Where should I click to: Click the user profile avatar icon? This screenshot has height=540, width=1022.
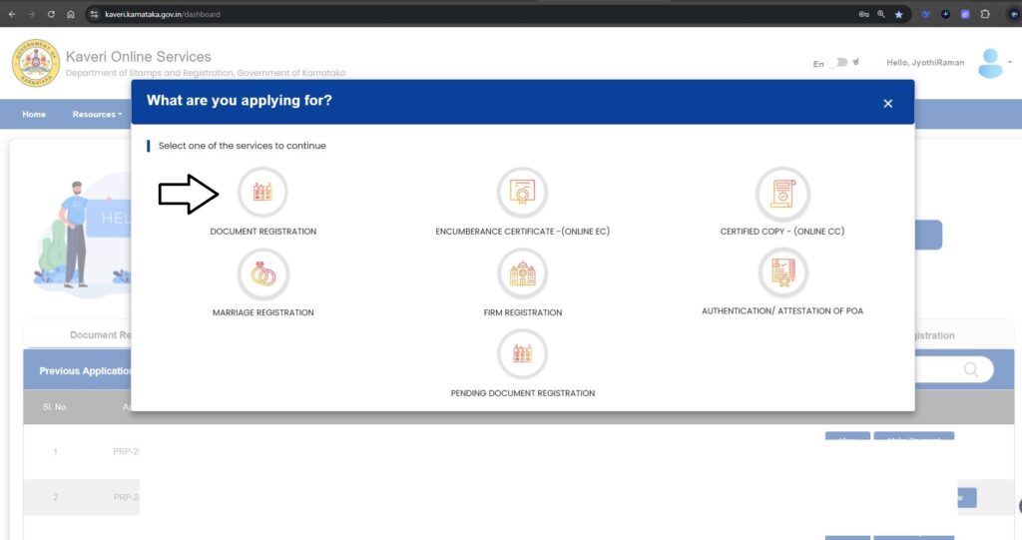990,63
